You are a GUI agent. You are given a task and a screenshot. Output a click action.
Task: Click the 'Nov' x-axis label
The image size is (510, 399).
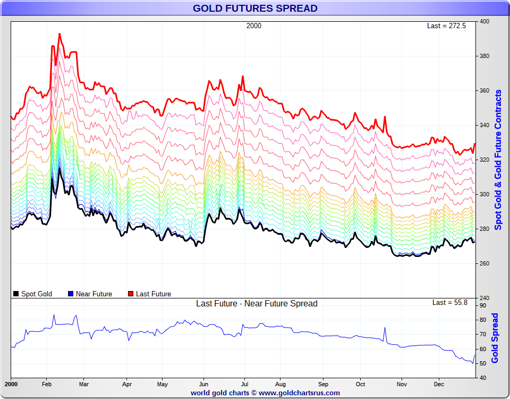pyautogui.click(x=402, y=384)
